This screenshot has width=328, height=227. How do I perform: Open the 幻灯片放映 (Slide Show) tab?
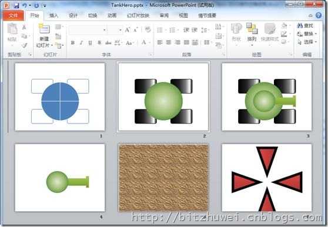[138, 15]
